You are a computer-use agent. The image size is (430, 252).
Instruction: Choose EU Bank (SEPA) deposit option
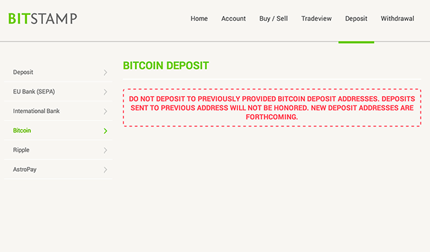[x=58, y=91]
